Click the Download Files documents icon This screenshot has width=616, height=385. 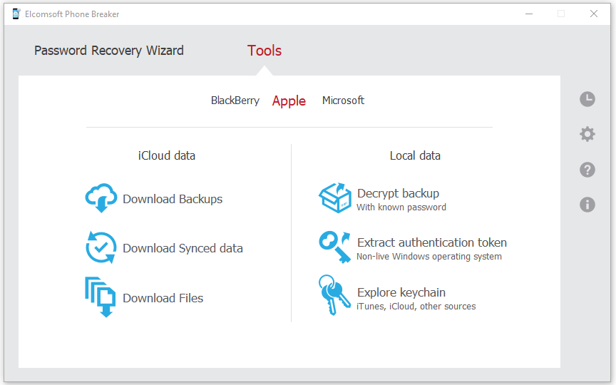[101, 297]
